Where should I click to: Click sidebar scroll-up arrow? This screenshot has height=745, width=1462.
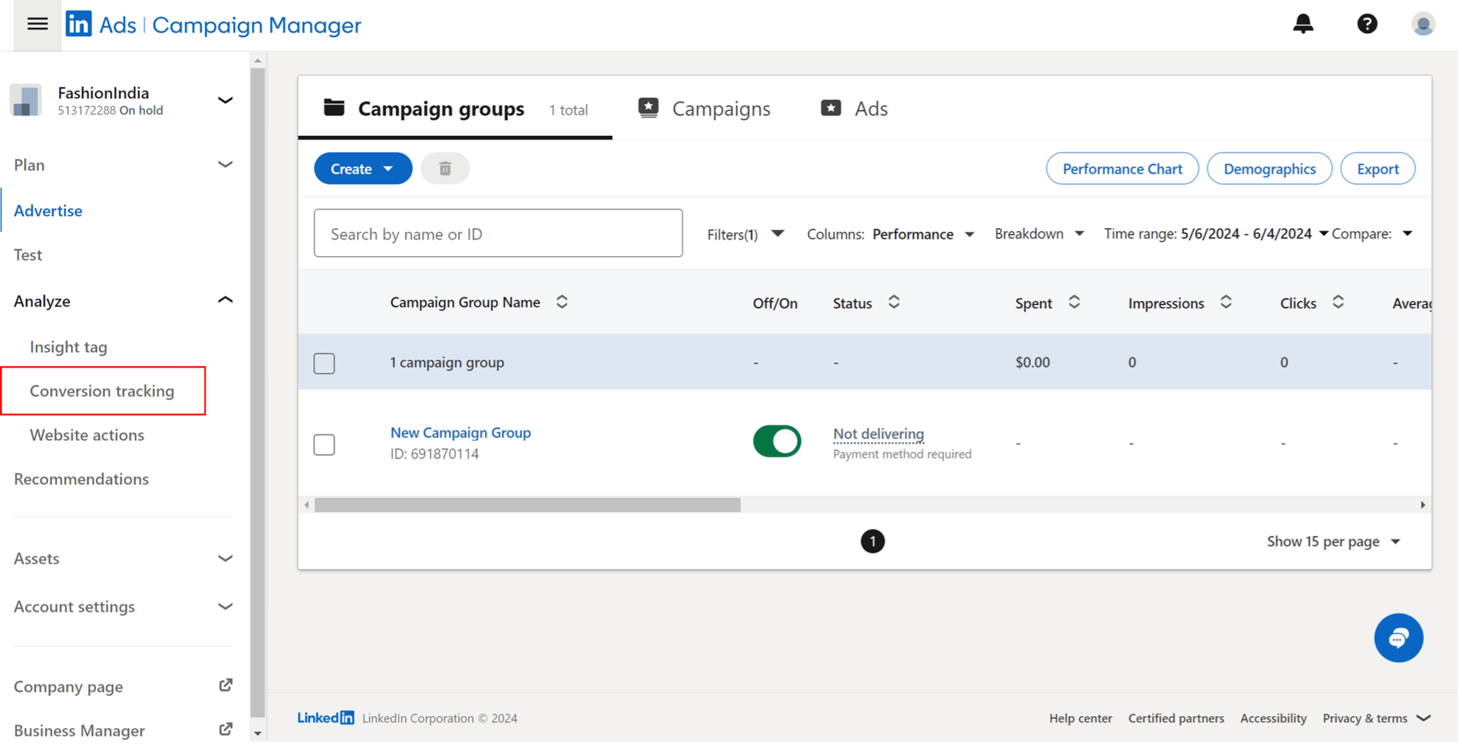[258, 61]
